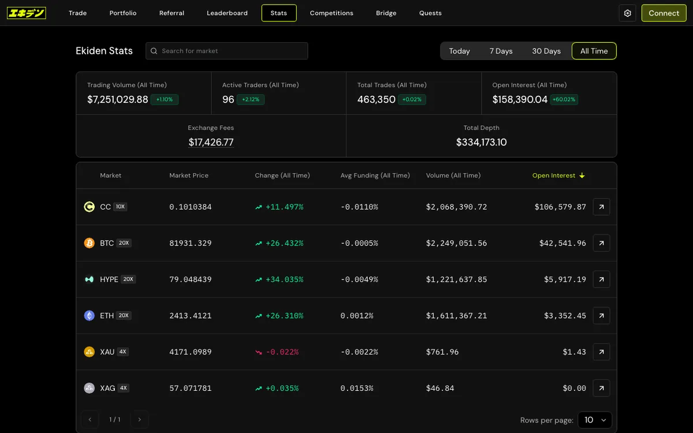This screenshot has height=433, width=693.
Task: Select the All Time range
Action: [x=594, y=51]
